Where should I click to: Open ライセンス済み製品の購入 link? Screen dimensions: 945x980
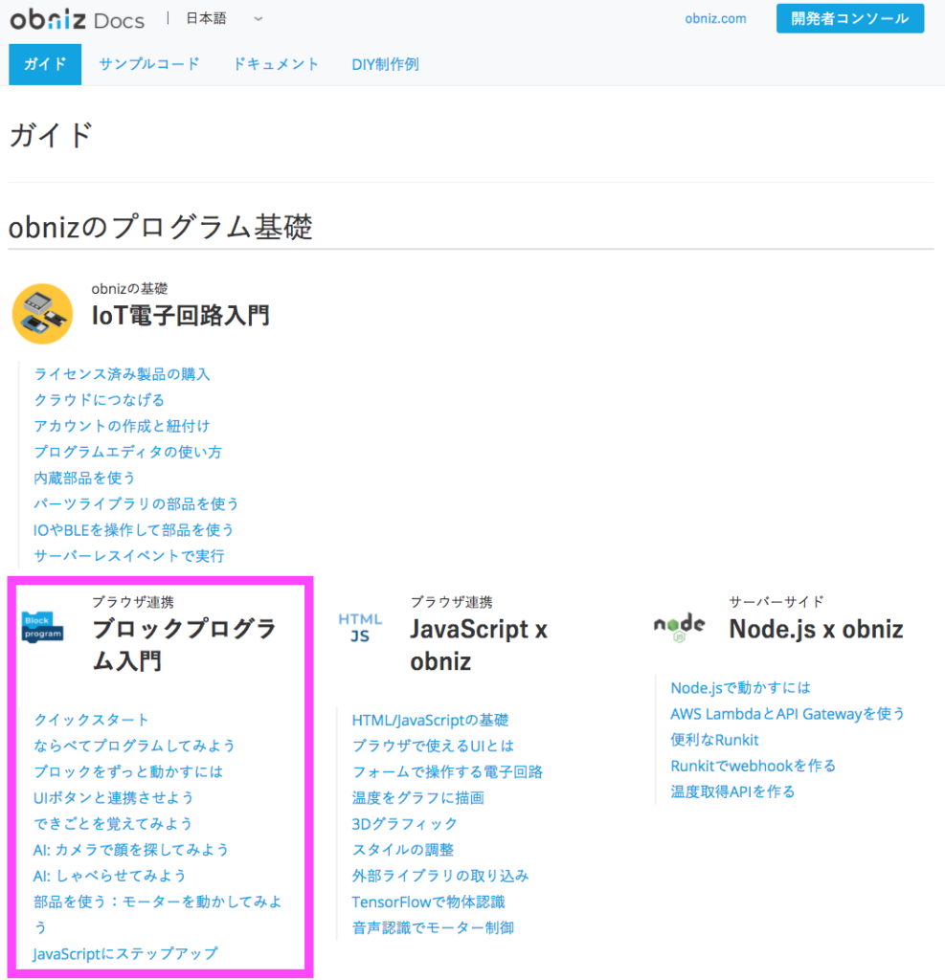point(122,374)
